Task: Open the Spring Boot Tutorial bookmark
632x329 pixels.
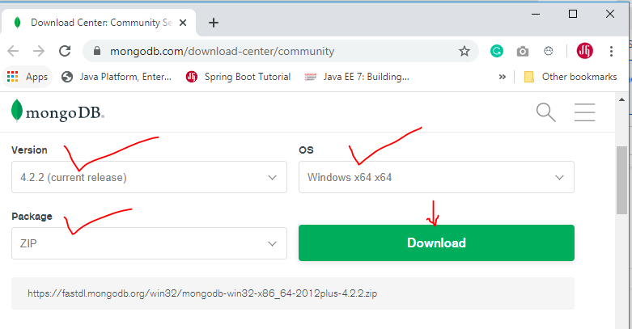Action: tap(238, 77)
